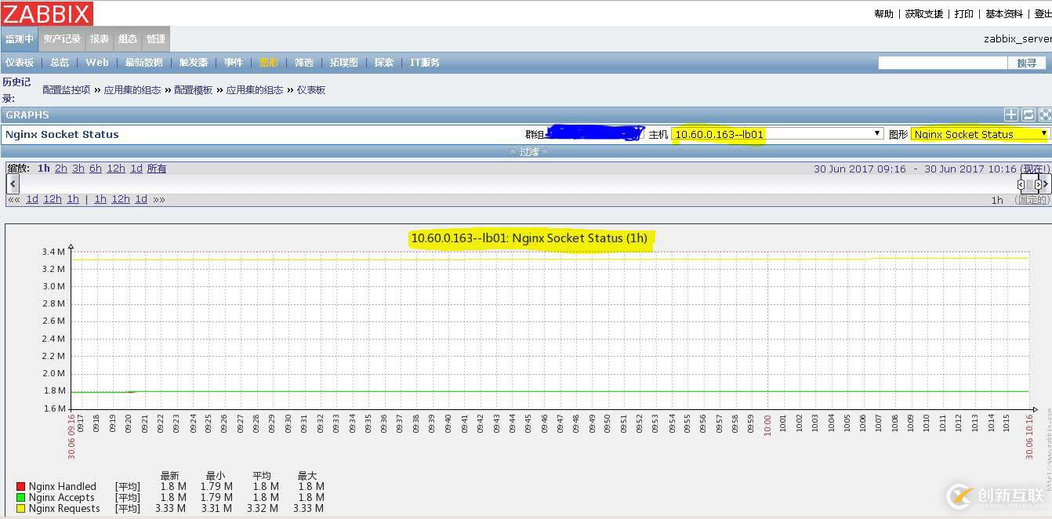This screenshot has width=1052, height=519.
Task: Set zoom to 12h
Action: tap(116, 169)
